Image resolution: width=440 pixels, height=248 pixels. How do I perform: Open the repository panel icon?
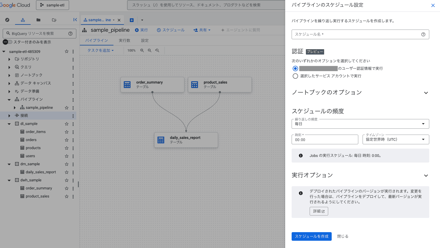(x=54, y=20)
